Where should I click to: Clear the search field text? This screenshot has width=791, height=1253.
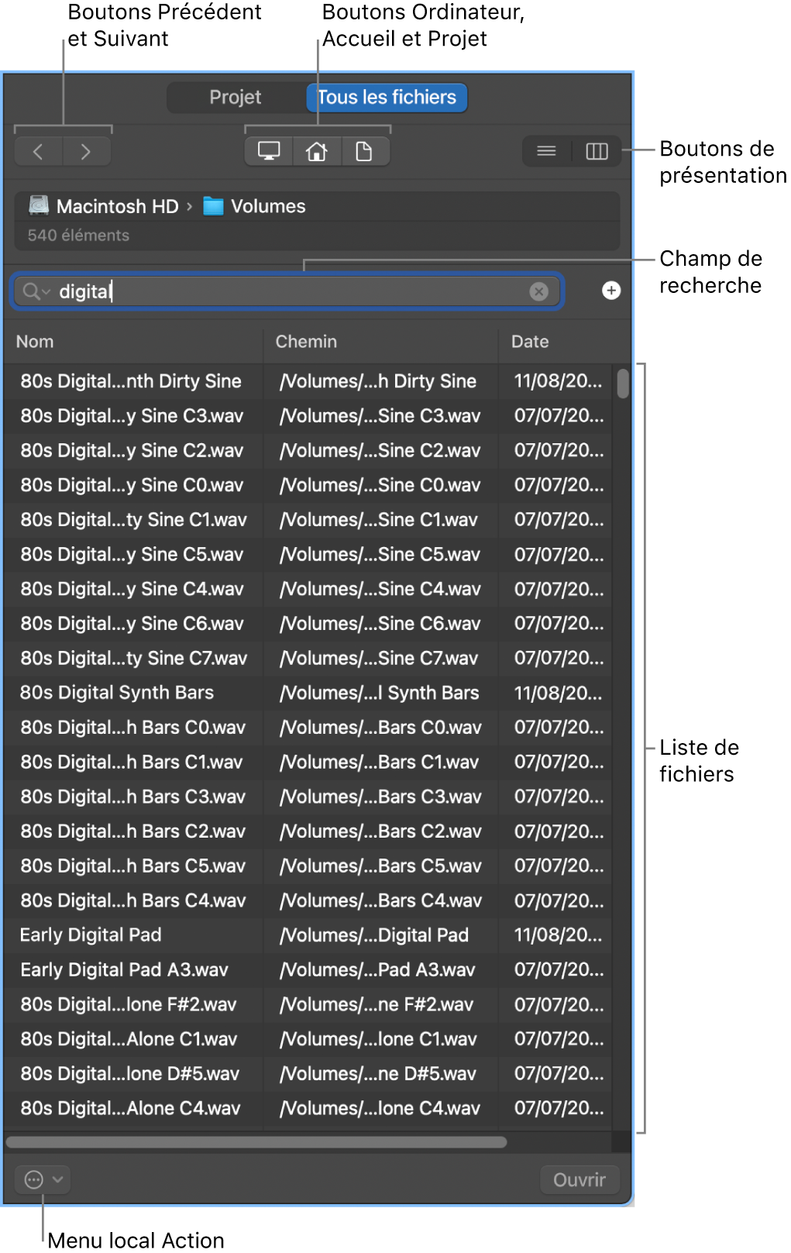538,291
